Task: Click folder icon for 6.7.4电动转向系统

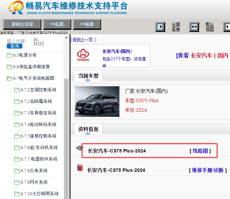Action: (17, 125)
